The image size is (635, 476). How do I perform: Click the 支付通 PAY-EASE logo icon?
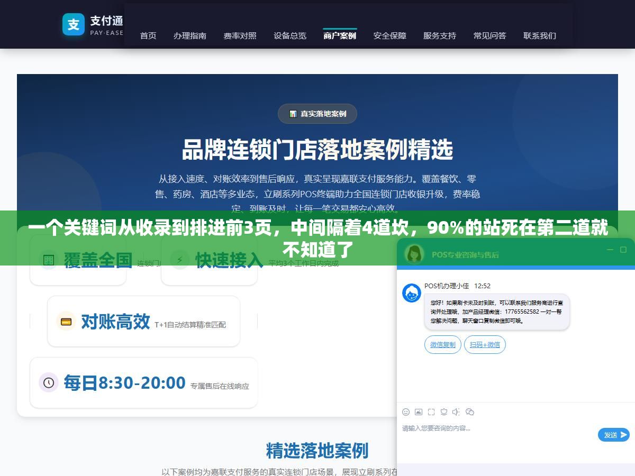(x=74, y=24)
